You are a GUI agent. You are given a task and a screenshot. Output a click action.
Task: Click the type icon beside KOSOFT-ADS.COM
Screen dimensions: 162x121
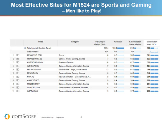pos(18,62)
